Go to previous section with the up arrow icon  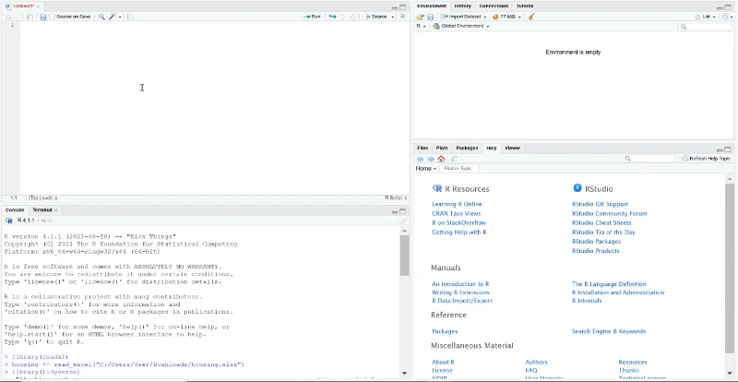(342, 17)
